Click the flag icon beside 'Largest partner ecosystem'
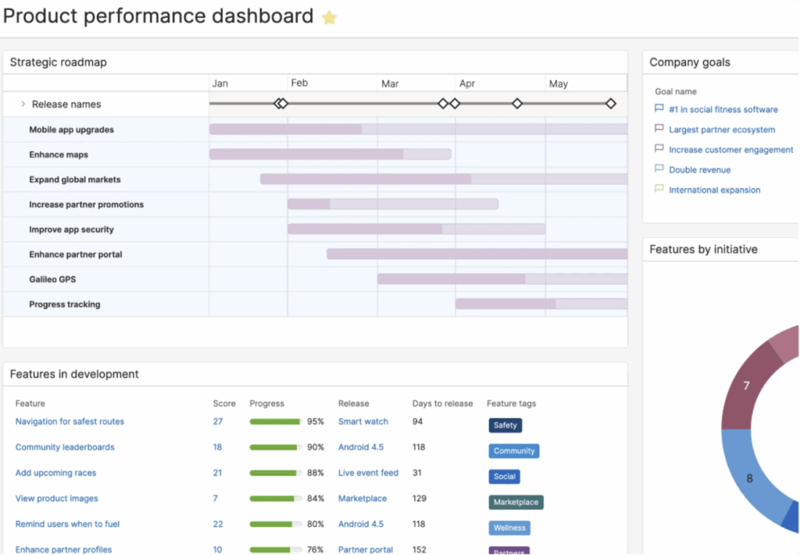Screen dimensions: 800x555 click(x=659, y=130)
